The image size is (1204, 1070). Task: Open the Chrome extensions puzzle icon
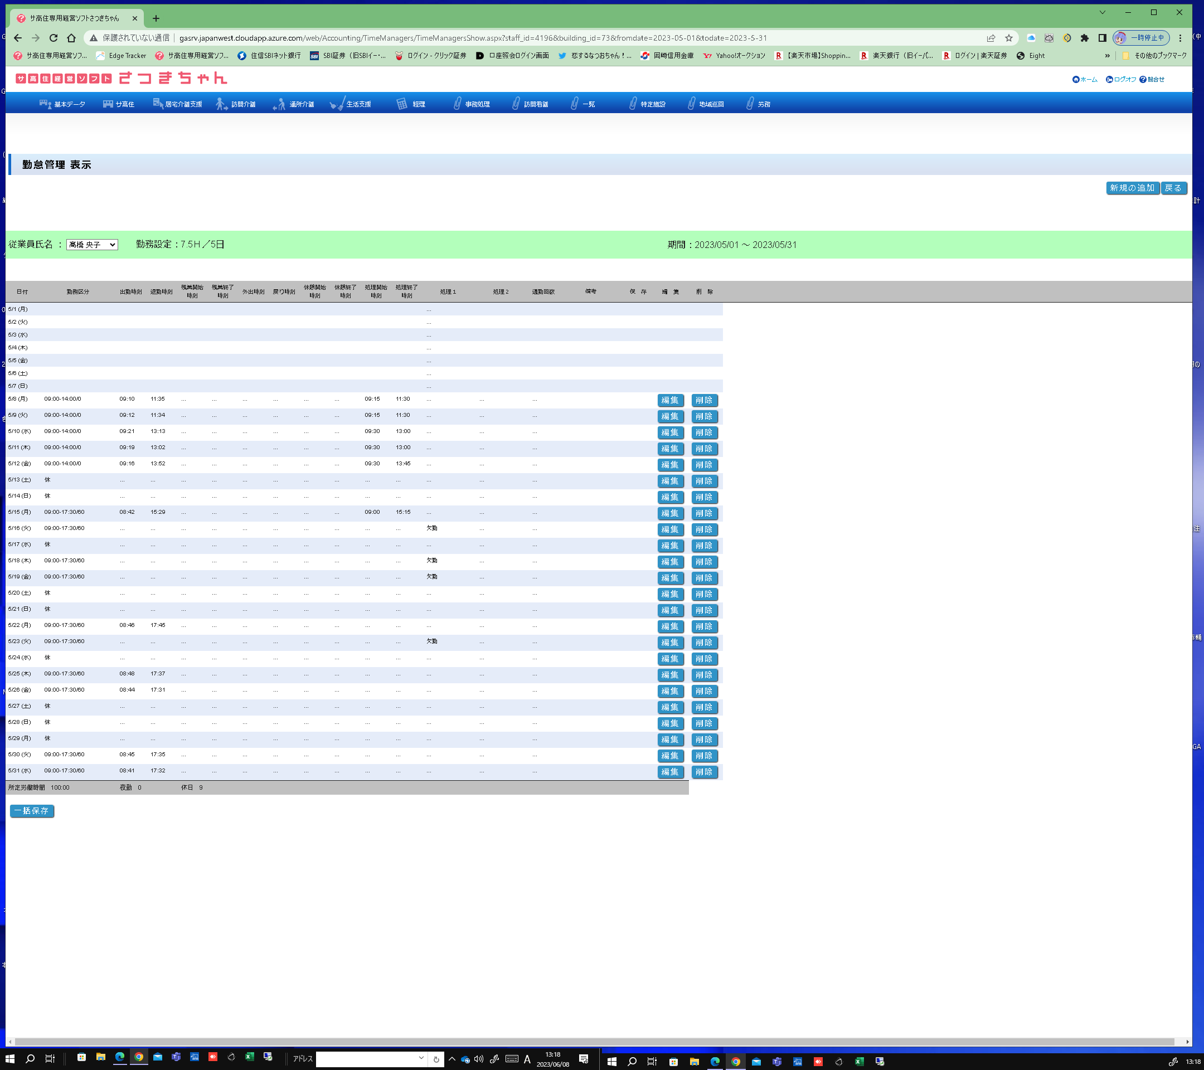click(x=1084, y=38)
